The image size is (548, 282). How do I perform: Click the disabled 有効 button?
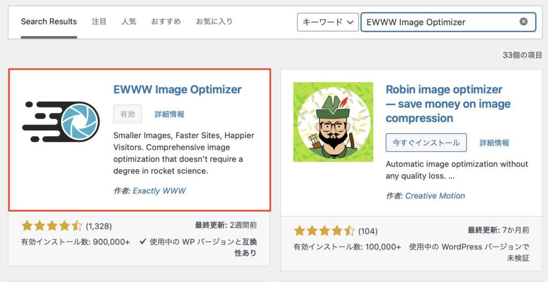click(127, 114)
